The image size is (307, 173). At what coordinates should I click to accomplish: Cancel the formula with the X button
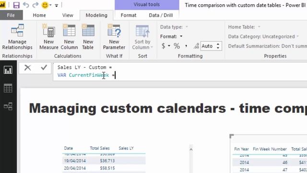tap(28, 67)
